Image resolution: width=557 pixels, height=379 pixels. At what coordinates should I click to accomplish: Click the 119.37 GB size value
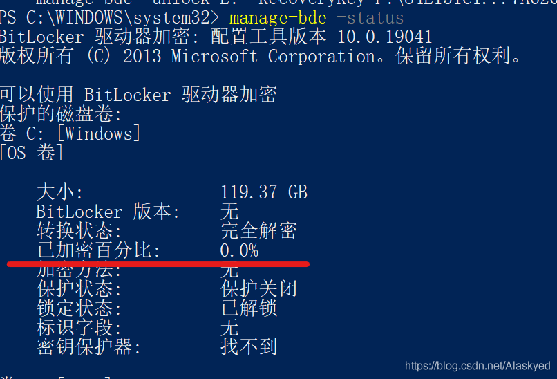[x=263, y=192]
